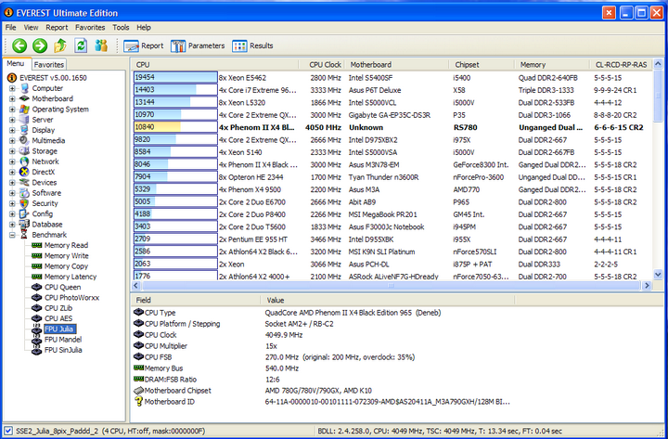Click the up-level arrow toolbar icon

coord(60,45)
